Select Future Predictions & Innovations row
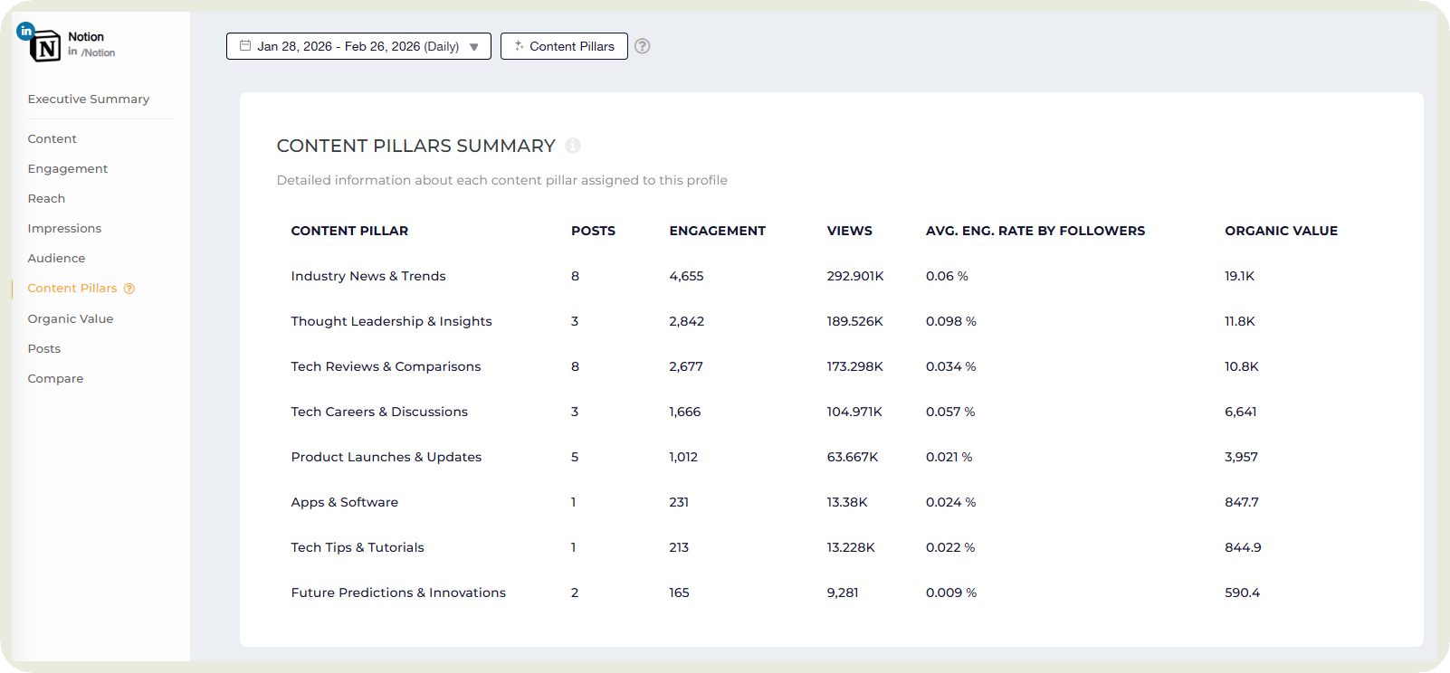The height and width of the screenshot is (673, 1450). [x=831, y=592]
